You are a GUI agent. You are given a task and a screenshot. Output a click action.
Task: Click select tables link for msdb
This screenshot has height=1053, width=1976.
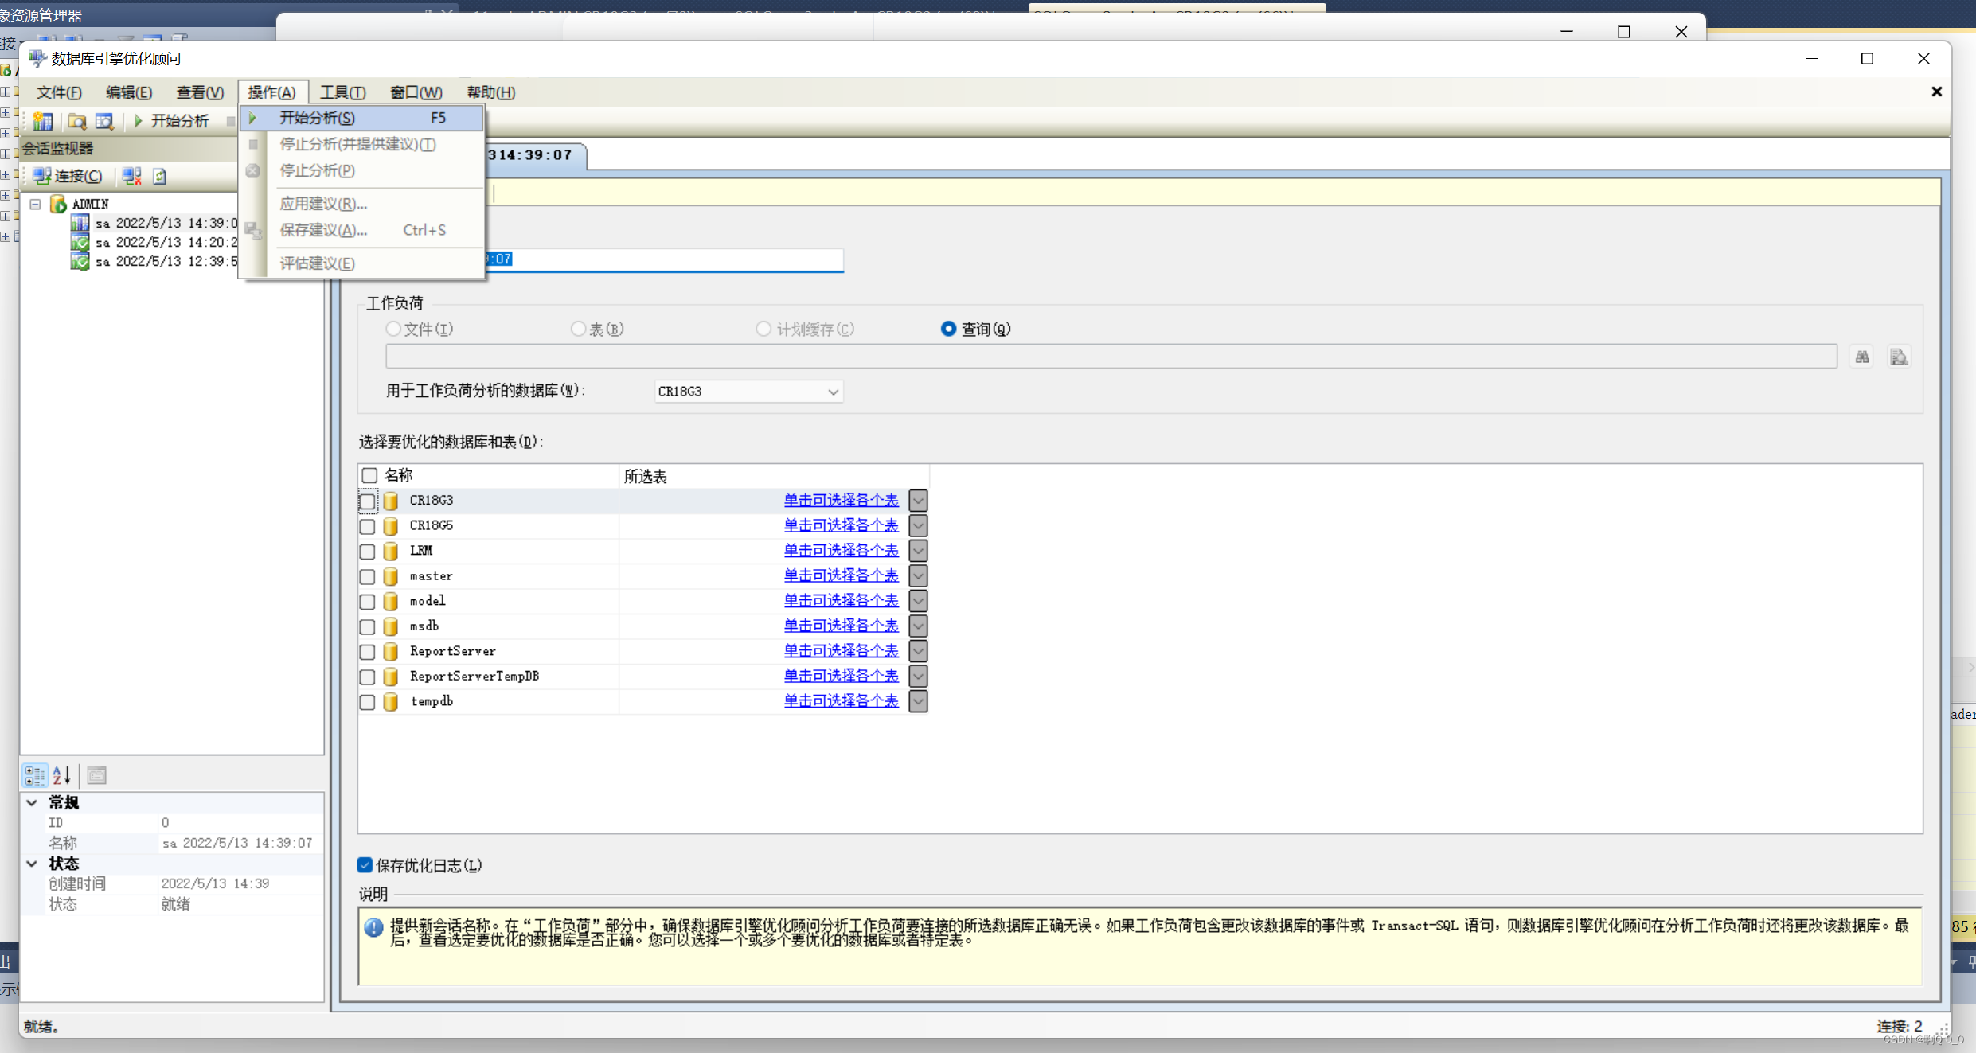click(841, 626)
